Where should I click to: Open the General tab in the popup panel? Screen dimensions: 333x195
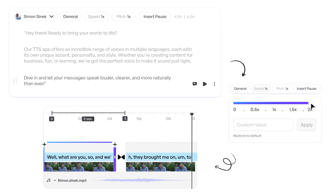coord(240,88)
